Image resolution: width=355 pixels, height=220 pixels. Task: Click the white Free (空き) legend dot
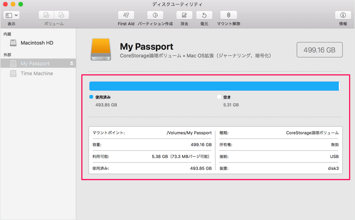pos(219,97)
